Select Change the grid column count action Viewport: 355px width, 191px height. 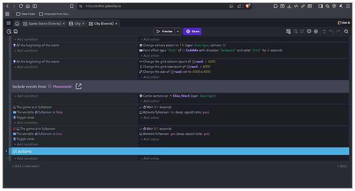pos(177,62)
